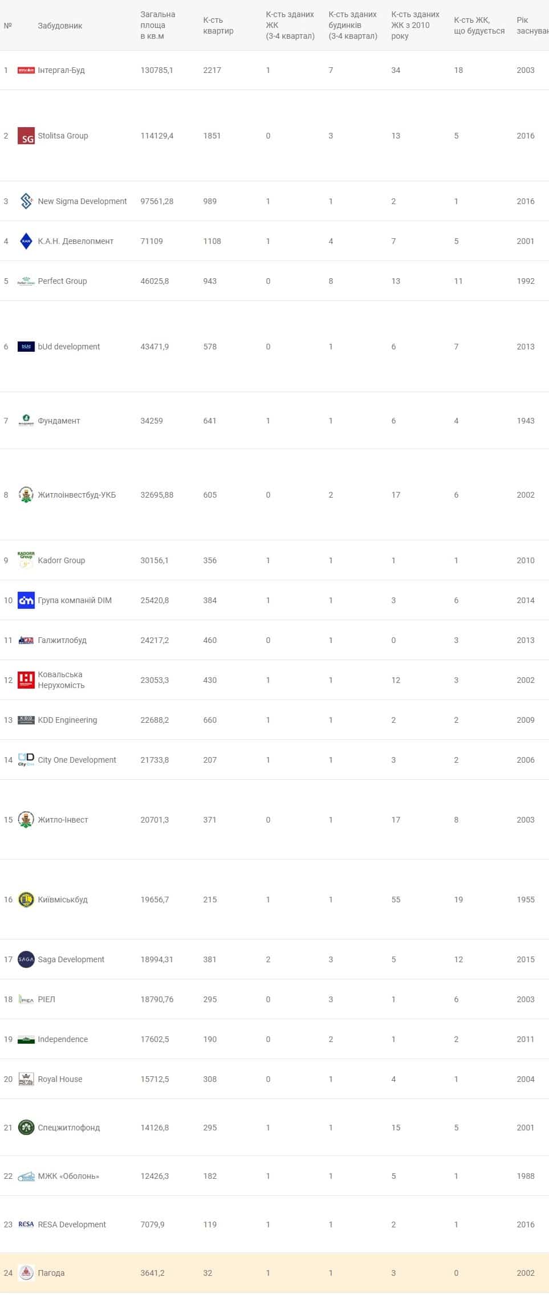Click the Independence logo
Image resolution: width=549 pixels, height=1302 pixels.
pos(26,1039)
